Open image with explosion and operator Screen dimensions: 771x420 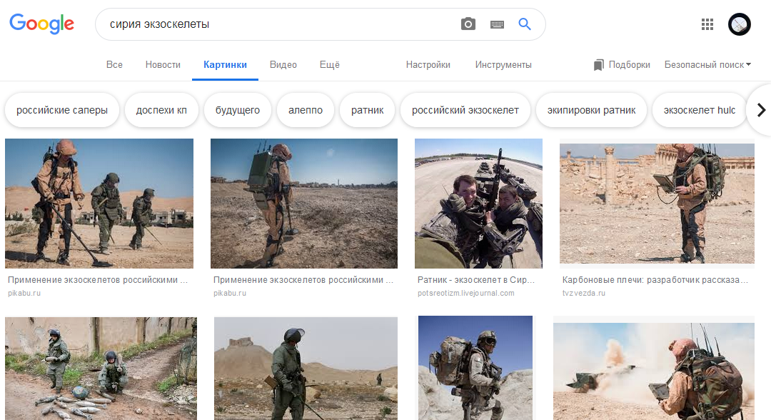pos(653,371)
